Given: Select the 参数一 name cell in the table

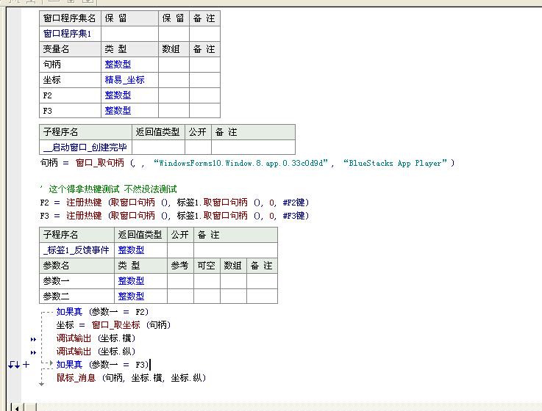Looking at the screenshot, I should pos(76,281).
